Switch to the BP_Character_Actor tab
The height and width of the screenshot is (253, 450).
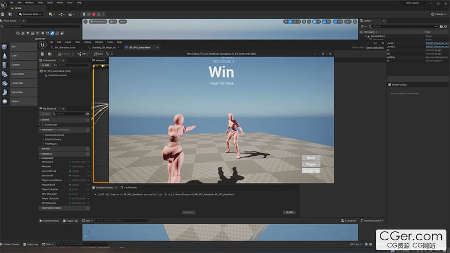[65, 47]
